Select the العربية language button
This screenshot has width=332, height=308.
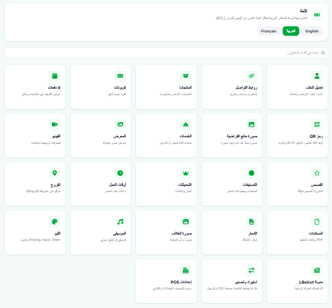291,31
